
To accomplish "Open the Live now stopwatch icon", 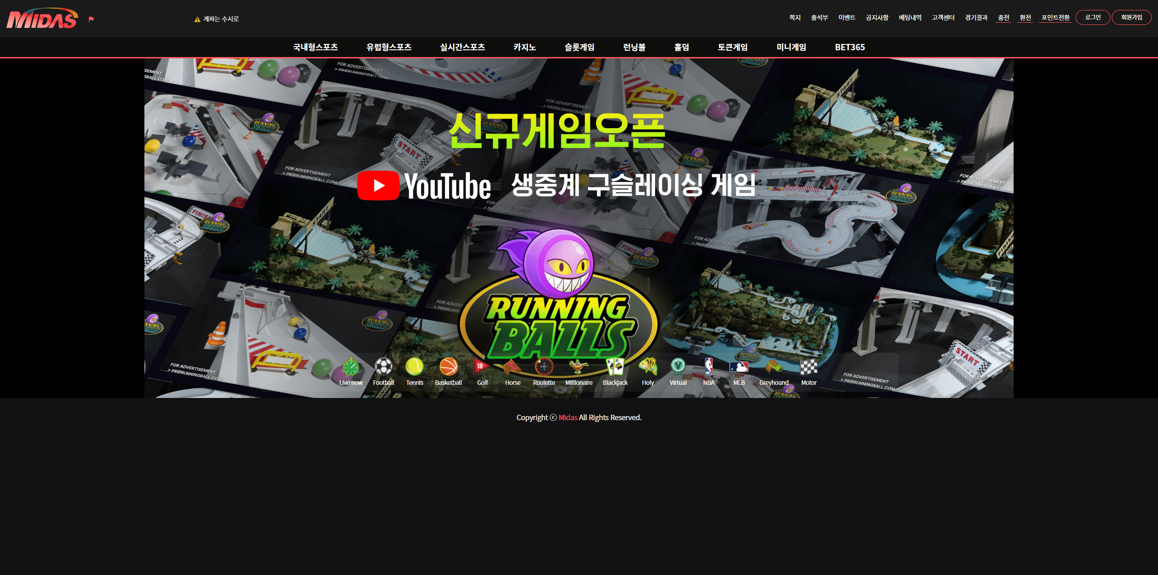I will tap(351, 367).
